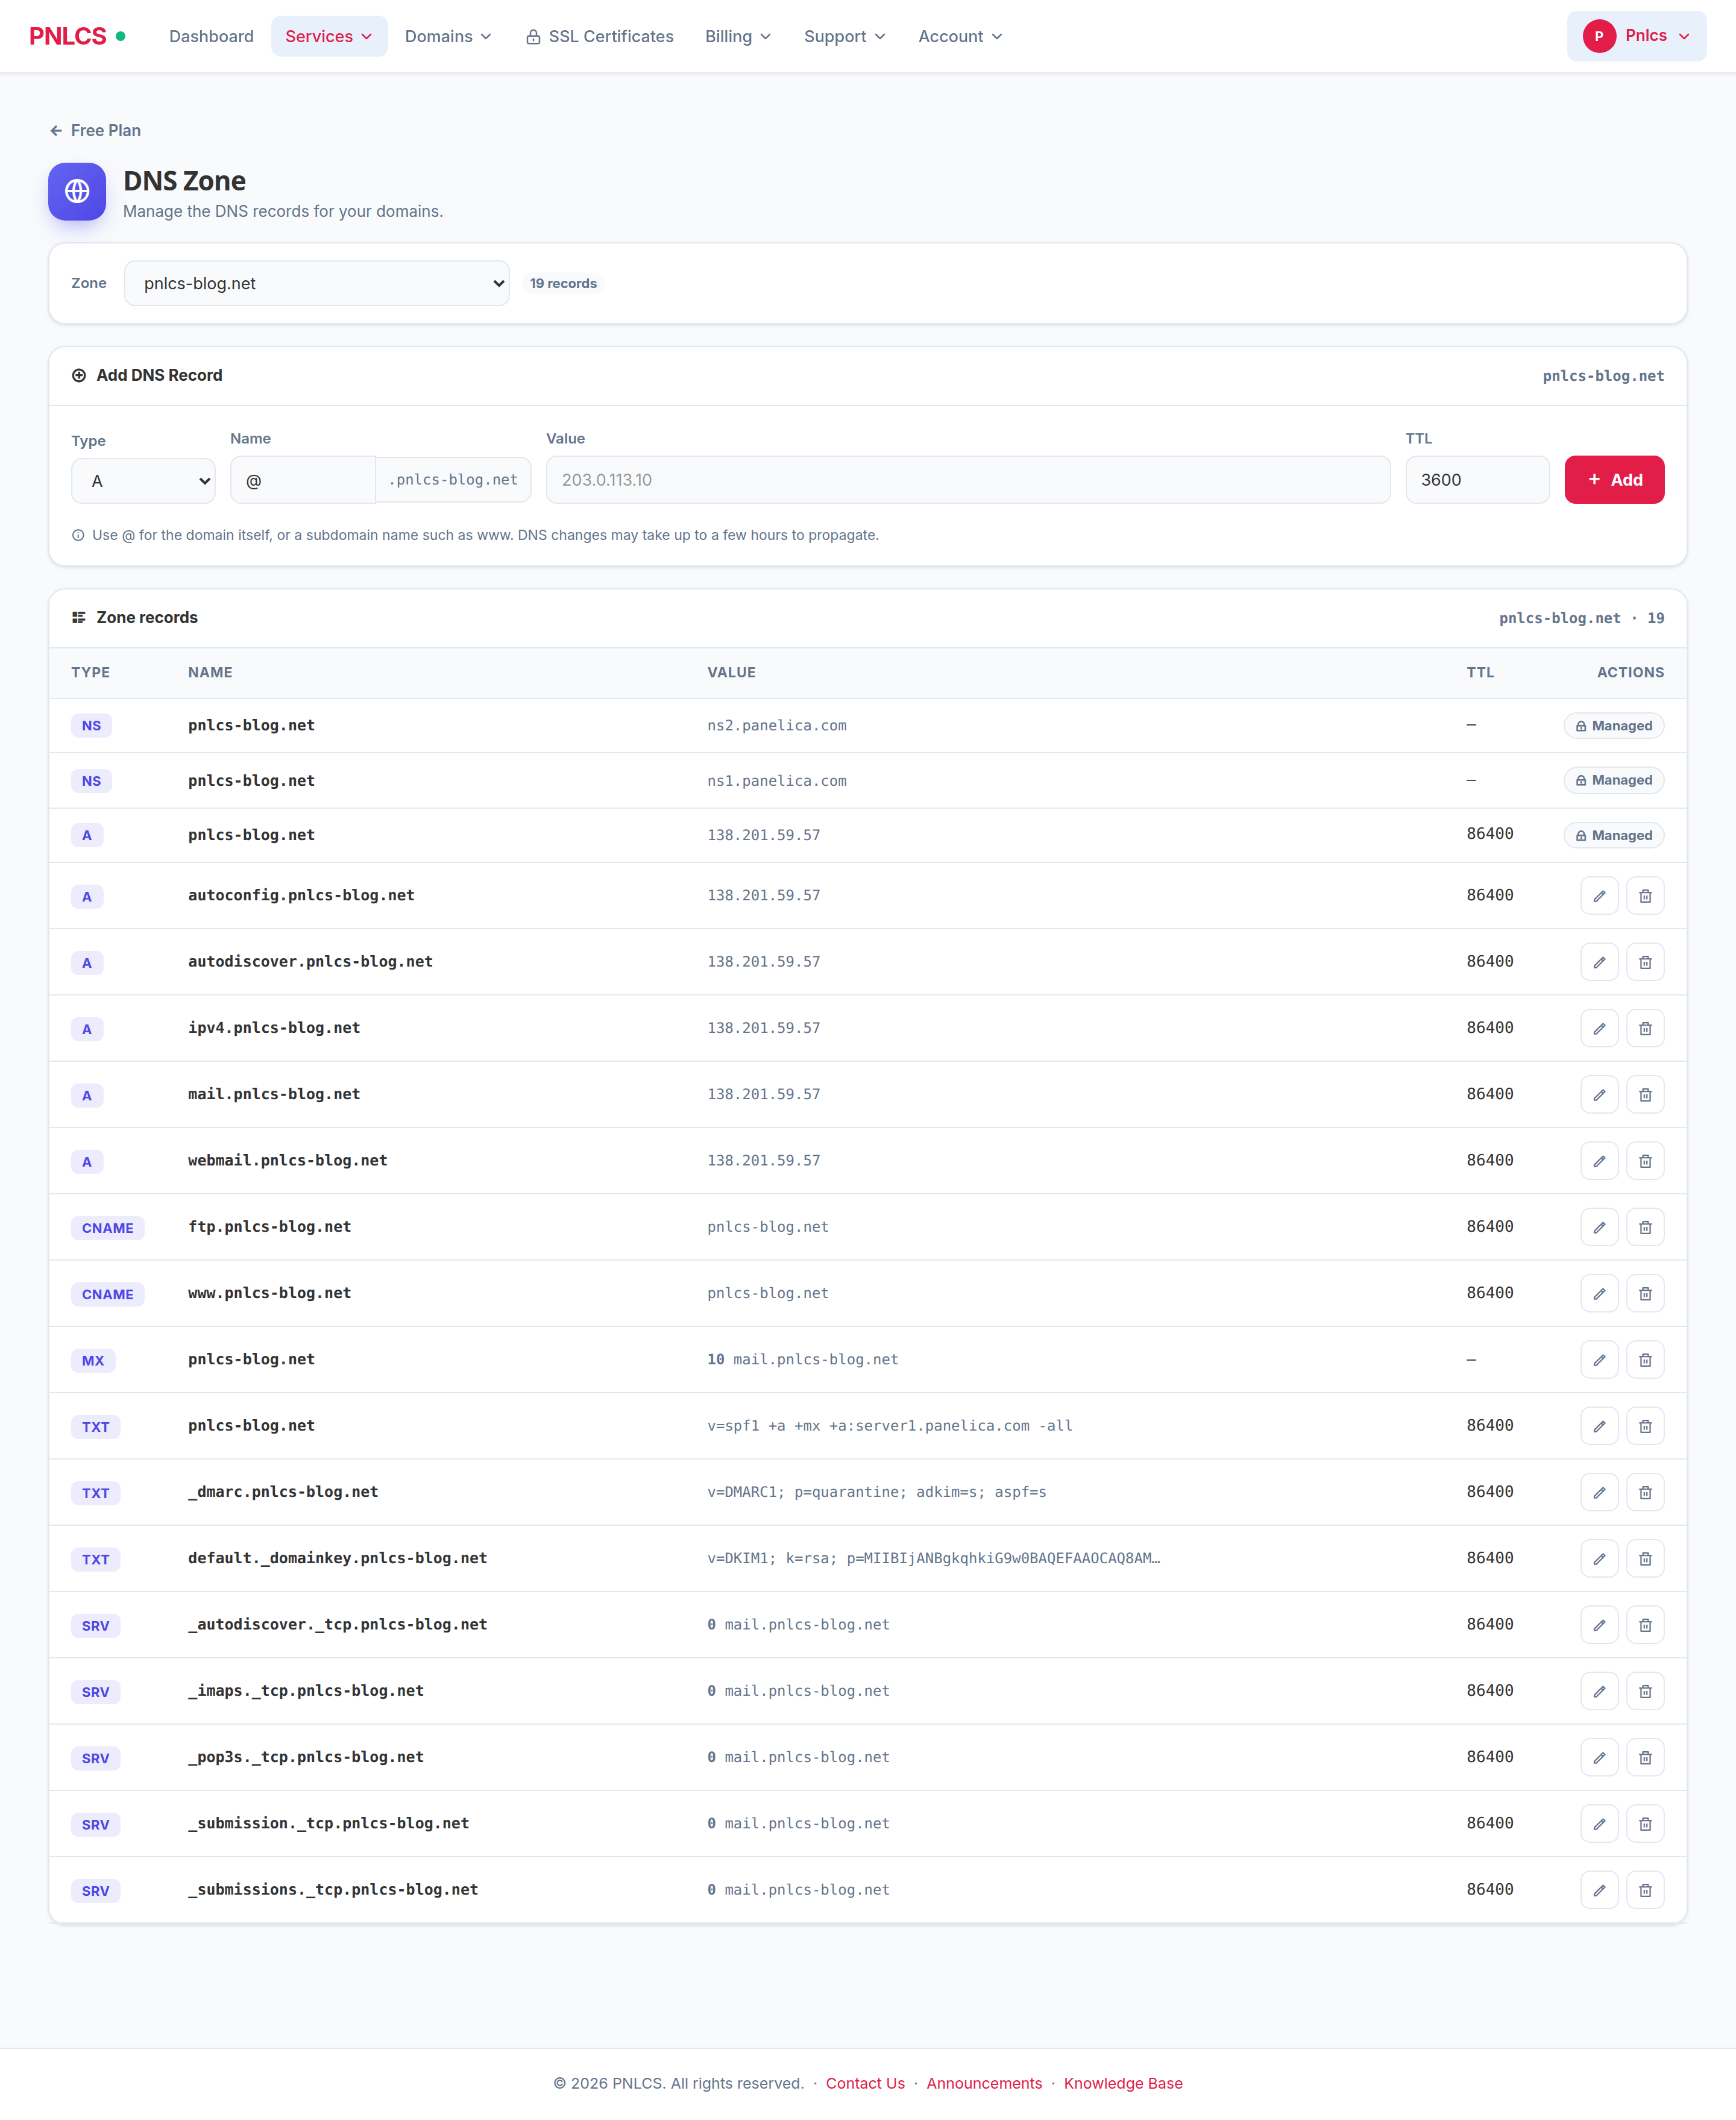Viewport: 1736px width, 2120px height.
Task: Delete the ftp CNAME record
Action: click(x=1645, y=1228)
